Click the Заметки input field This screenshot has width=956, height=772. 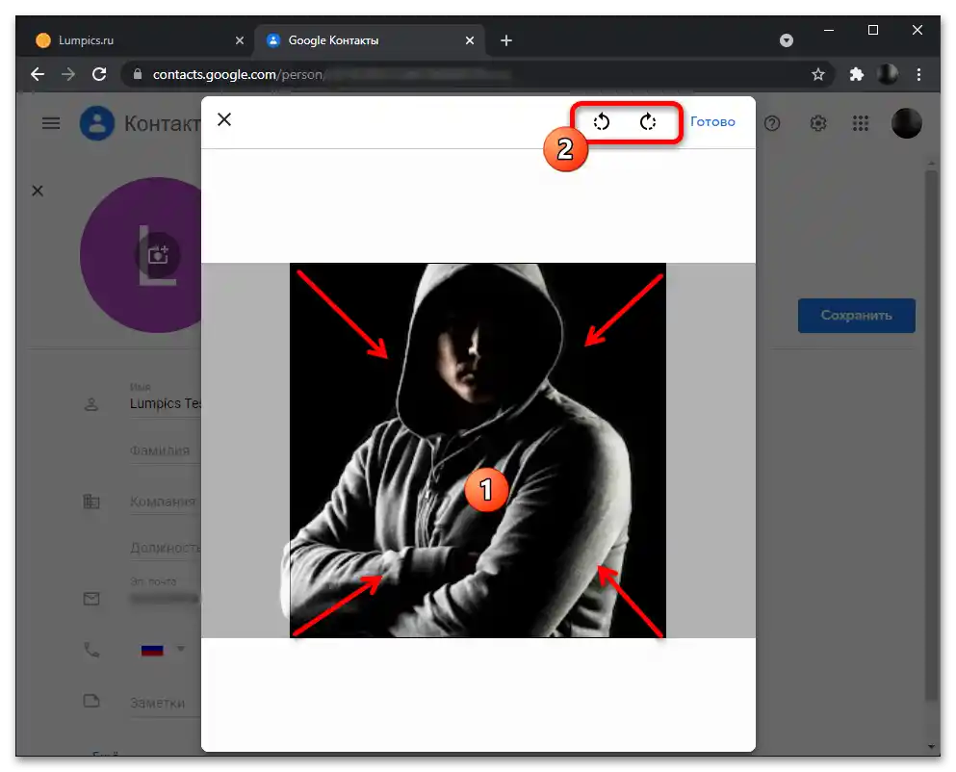166,703
